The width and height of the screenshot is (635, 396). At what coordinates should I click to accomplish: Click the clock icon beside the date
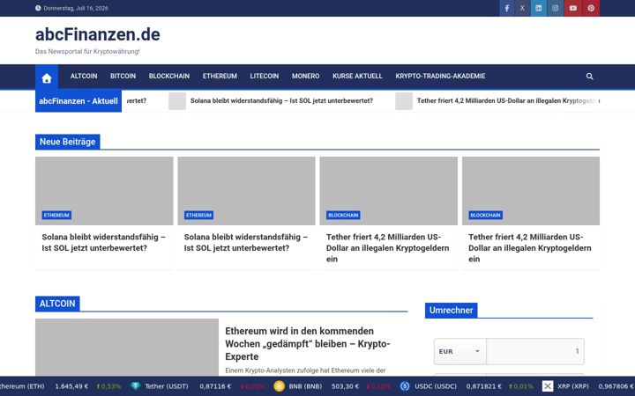click(38, 8)
